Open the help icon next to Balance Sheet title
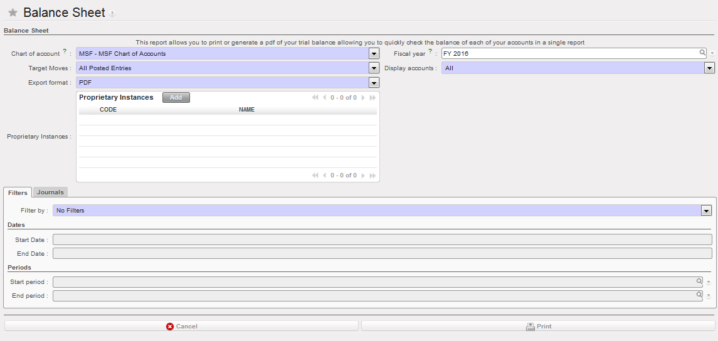Viewport: 718px width, 341px height. click(x=113, y=14)
